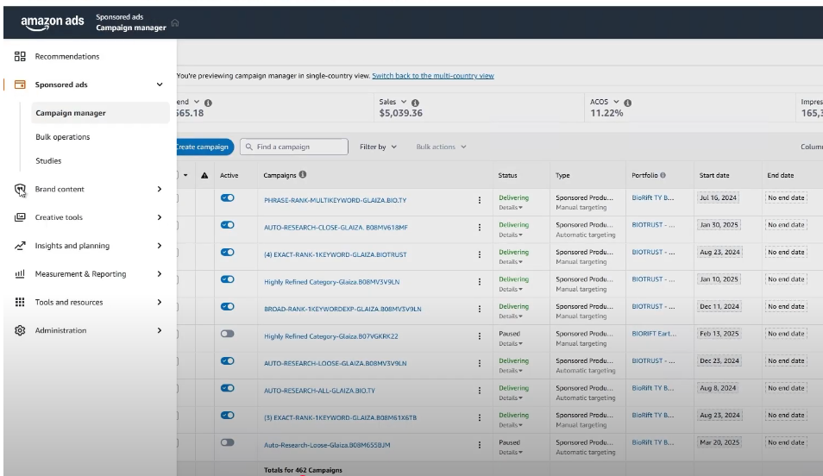Click the warning triangle column header
The width and height of the screenshot is (823, 476).
[x=204, y=175]
